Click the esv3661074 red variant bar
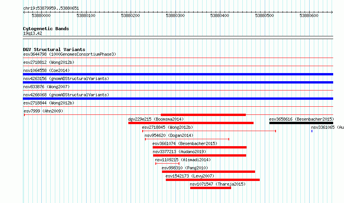 (200, 147)
